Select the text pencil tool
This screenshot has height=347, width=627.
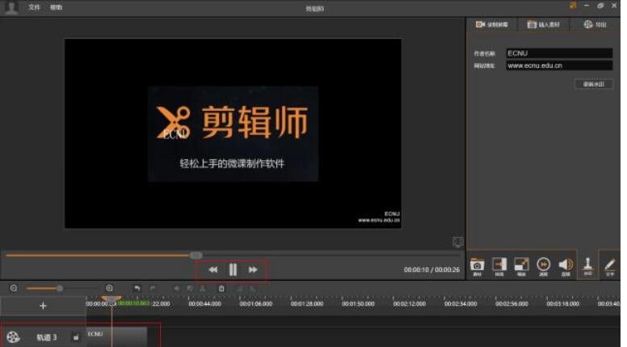pos(609,267)
